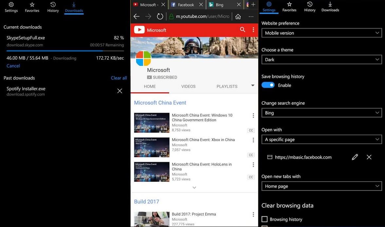Select Downloads tab in the left panel
This screenshot has height=227, width=385.
pyautogui.click(x=74, y=7)
